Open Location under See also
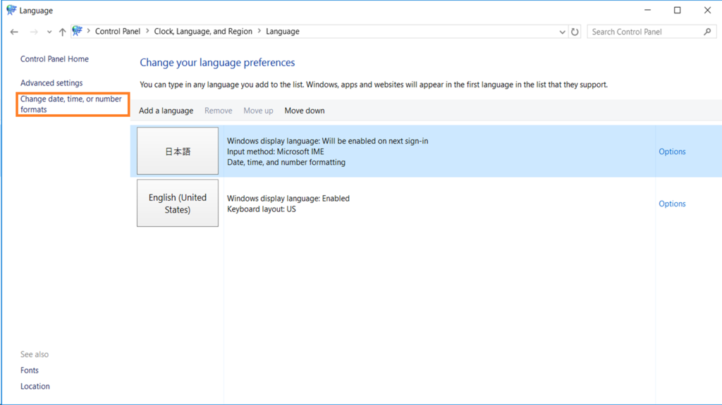Screen dimensions: 722x405 35,386
